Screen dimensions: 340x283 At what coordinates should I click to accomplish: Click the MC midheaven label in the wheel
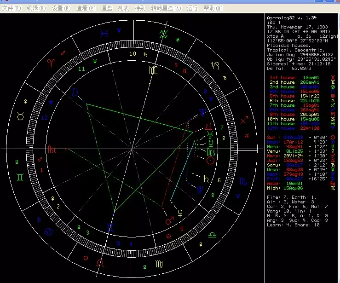coord(153,70)
